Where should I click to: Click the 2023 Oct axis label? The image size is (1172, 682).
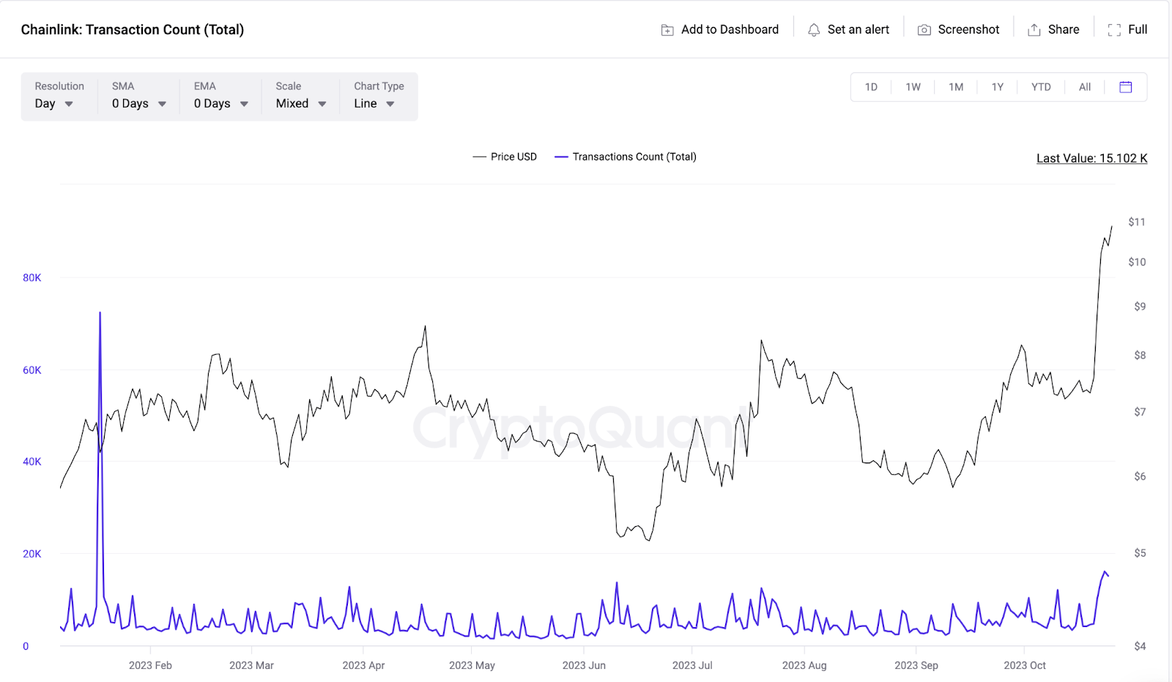point(1025,665)
